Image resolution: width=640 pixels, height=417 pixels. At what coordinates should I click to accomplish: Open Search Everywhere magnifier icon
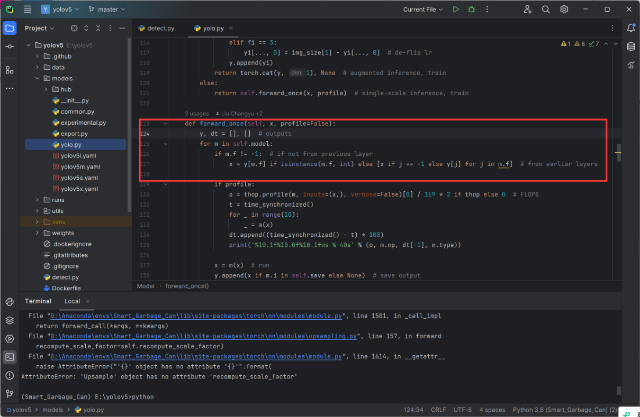(546, 10)
